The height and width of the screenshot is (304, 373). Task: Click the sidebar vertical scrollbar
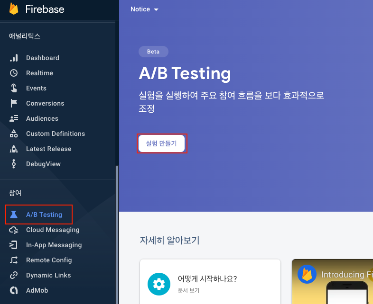[117, 234]
